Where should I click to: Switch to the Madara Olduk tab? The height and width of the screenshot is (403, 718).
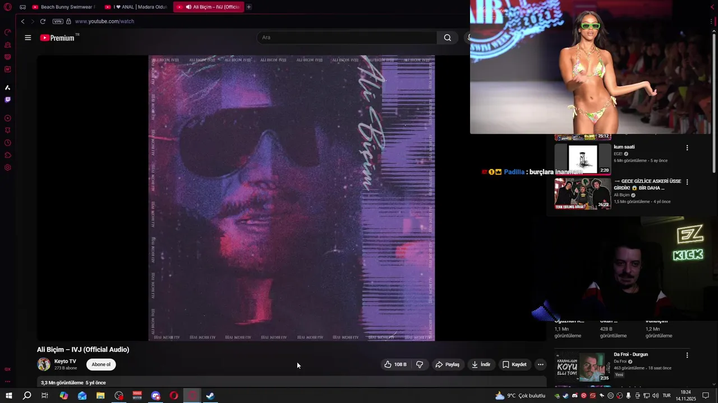[x=136, y=7]
